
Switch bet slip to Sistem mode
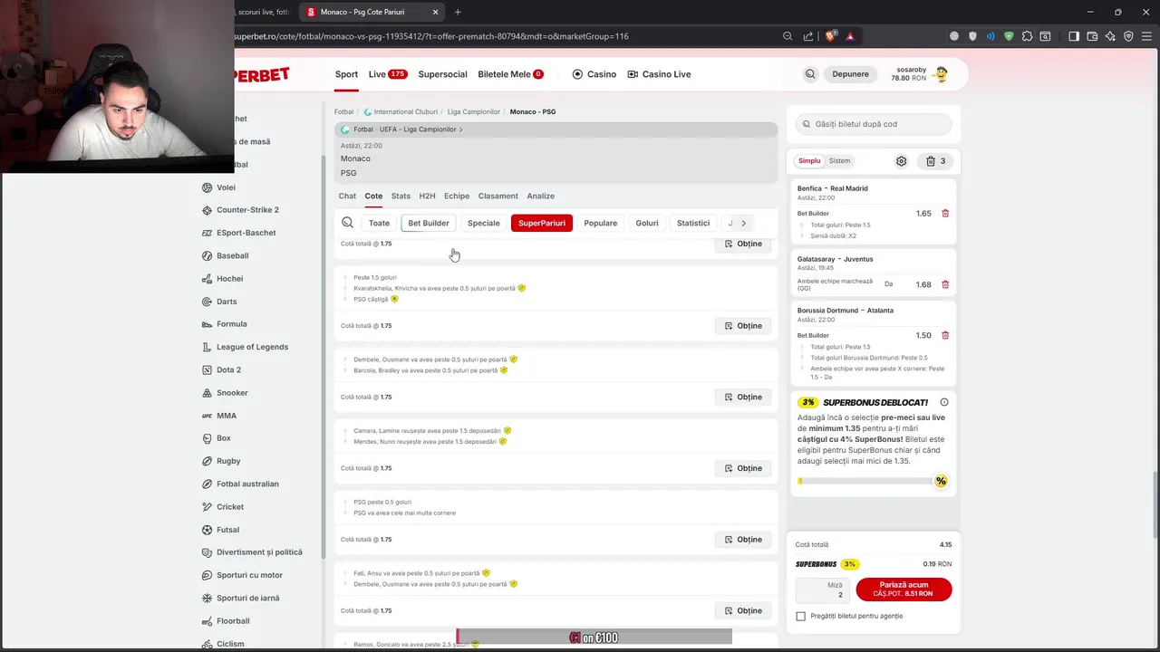840,161
